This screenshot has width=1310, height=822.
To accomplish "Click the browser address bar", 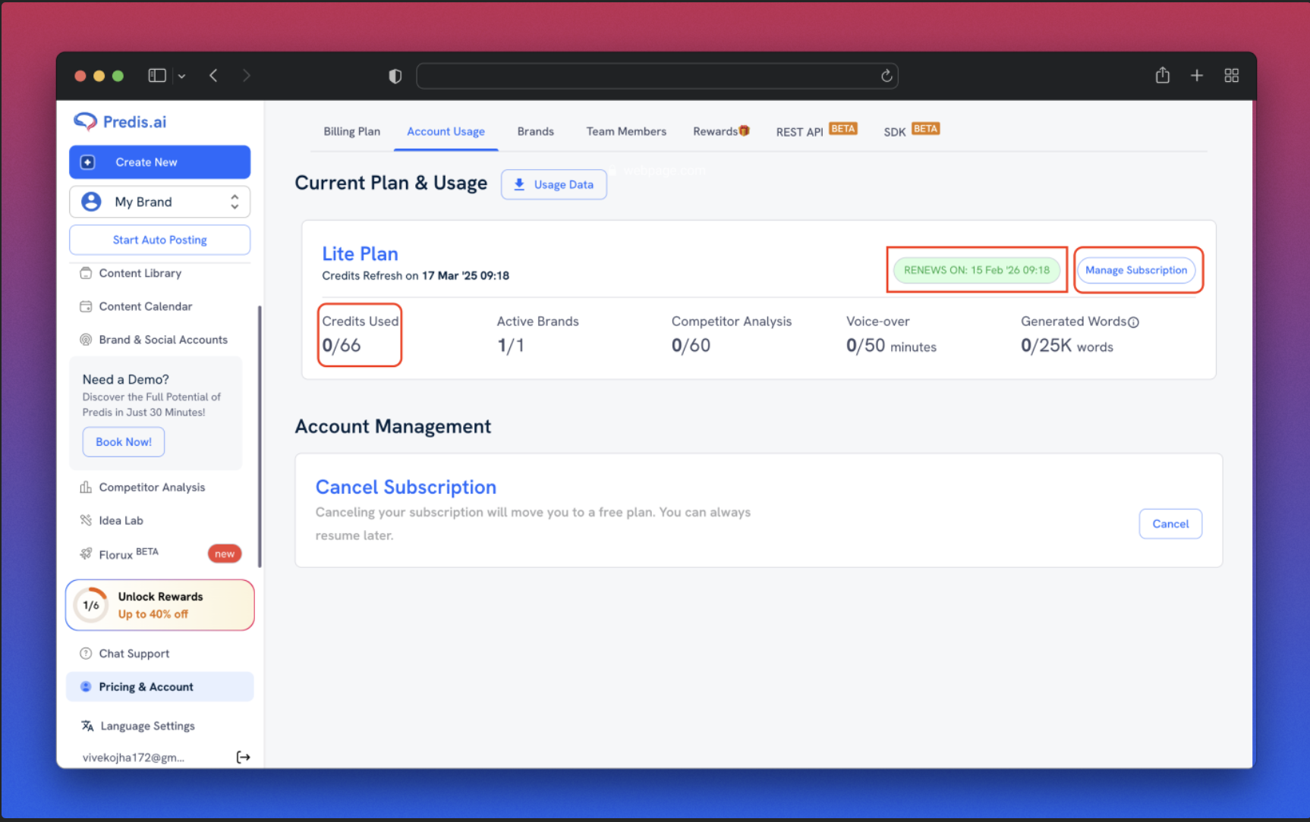I will coord(657,76).
